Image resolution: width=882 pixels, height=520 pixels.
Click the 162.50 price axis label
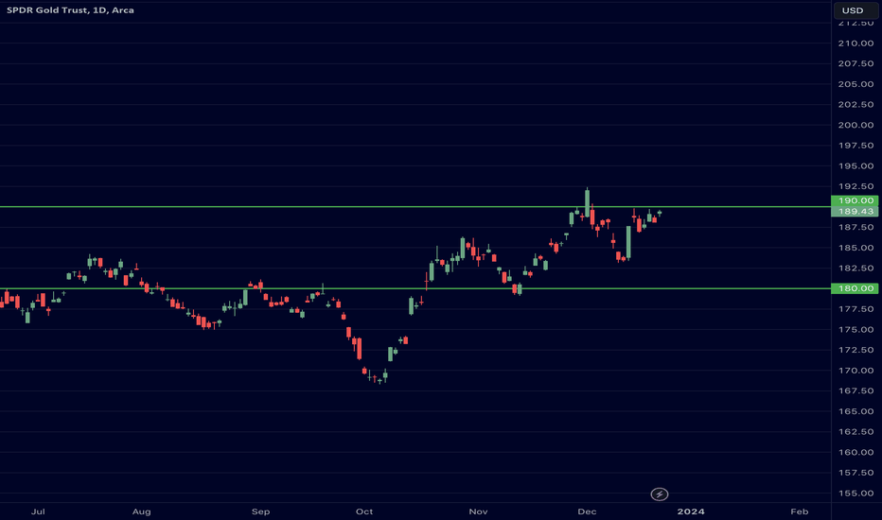(856, 432)
